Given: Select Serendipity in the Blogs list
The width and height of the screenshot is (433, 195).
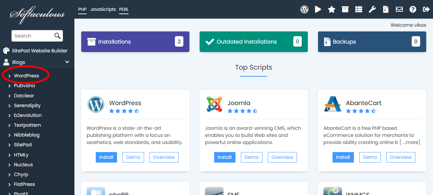Looking at the screenshot, I should point(27,105).
